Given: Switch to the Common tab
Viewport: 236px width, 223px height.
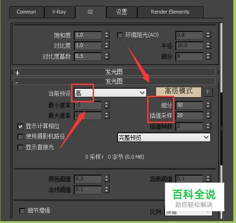Looking at the screenshot, I should [26, 12].
